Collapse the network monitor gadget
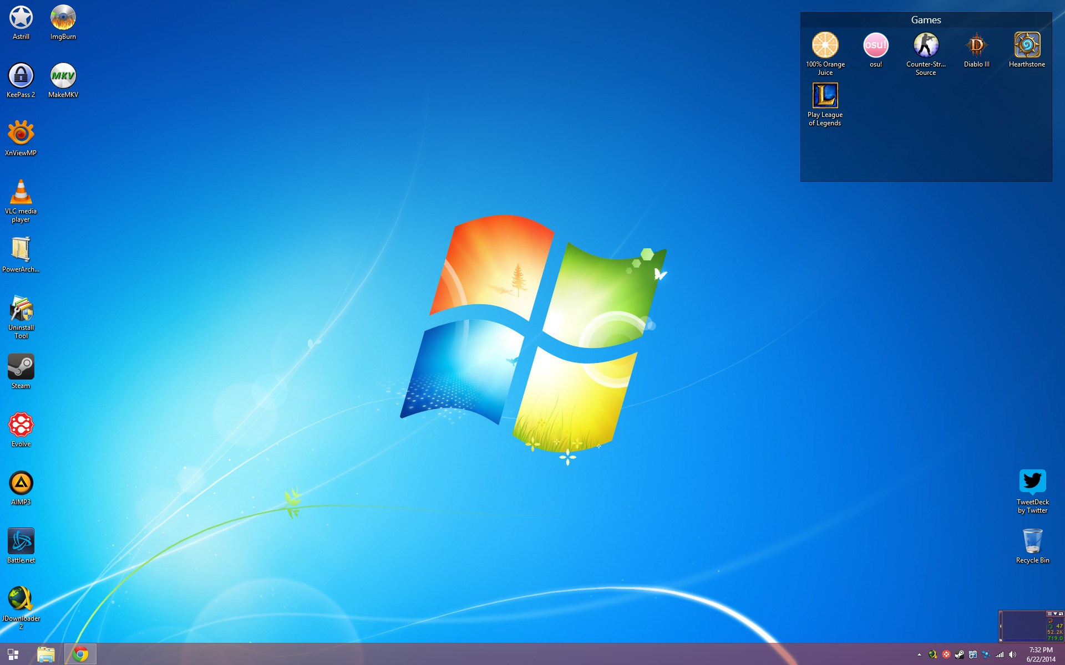1065x665 pixels. click(1001, 626)
